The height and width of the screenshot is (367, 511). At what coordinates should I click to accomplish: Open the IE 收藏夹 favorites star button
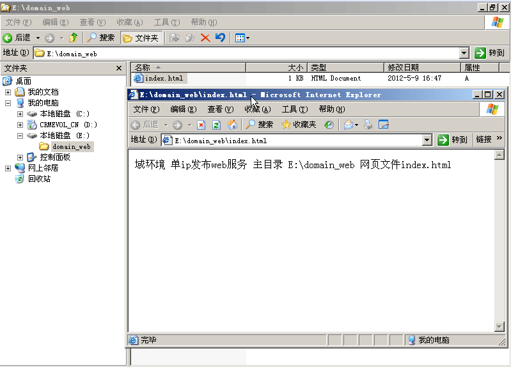click(x=299, y=125)
